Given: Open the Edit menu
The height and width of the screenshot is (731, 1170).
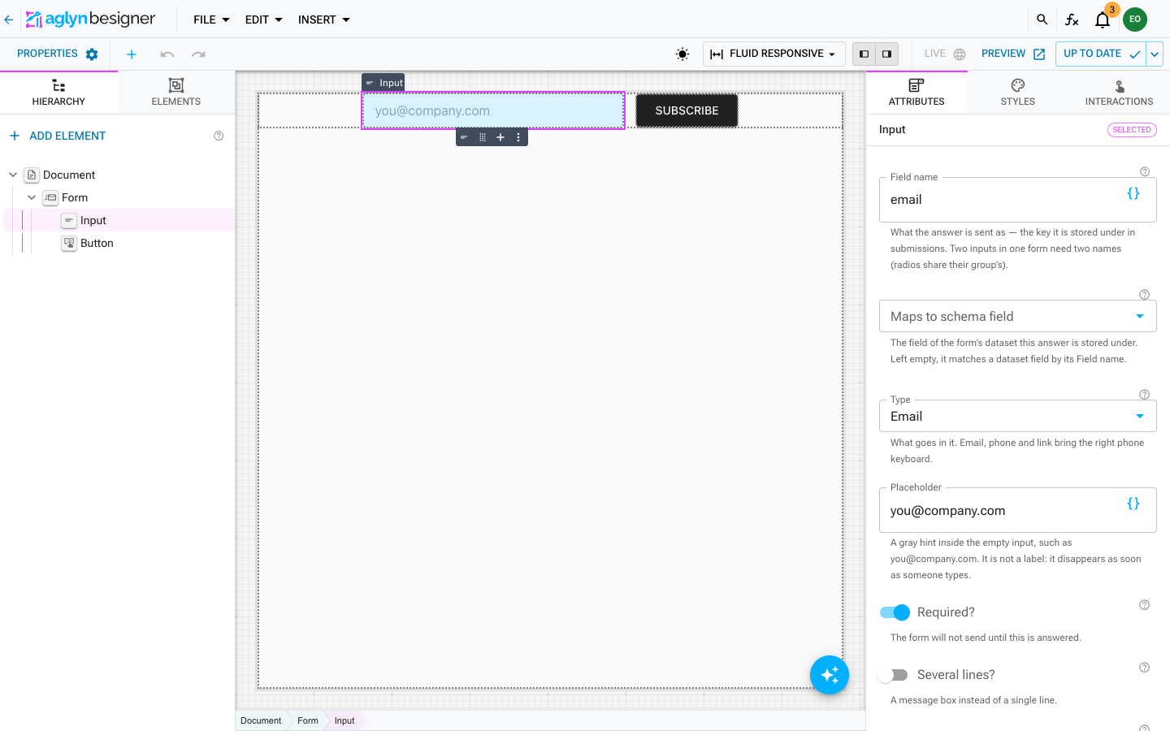Looking at the screenshot, I should 263,19.
